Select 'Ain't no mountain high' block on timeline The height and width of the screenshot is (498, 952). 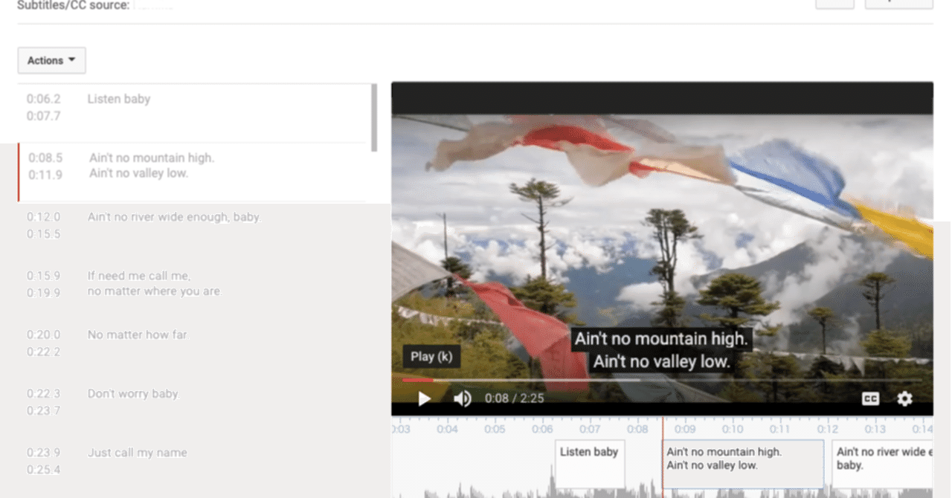(743, 464)
